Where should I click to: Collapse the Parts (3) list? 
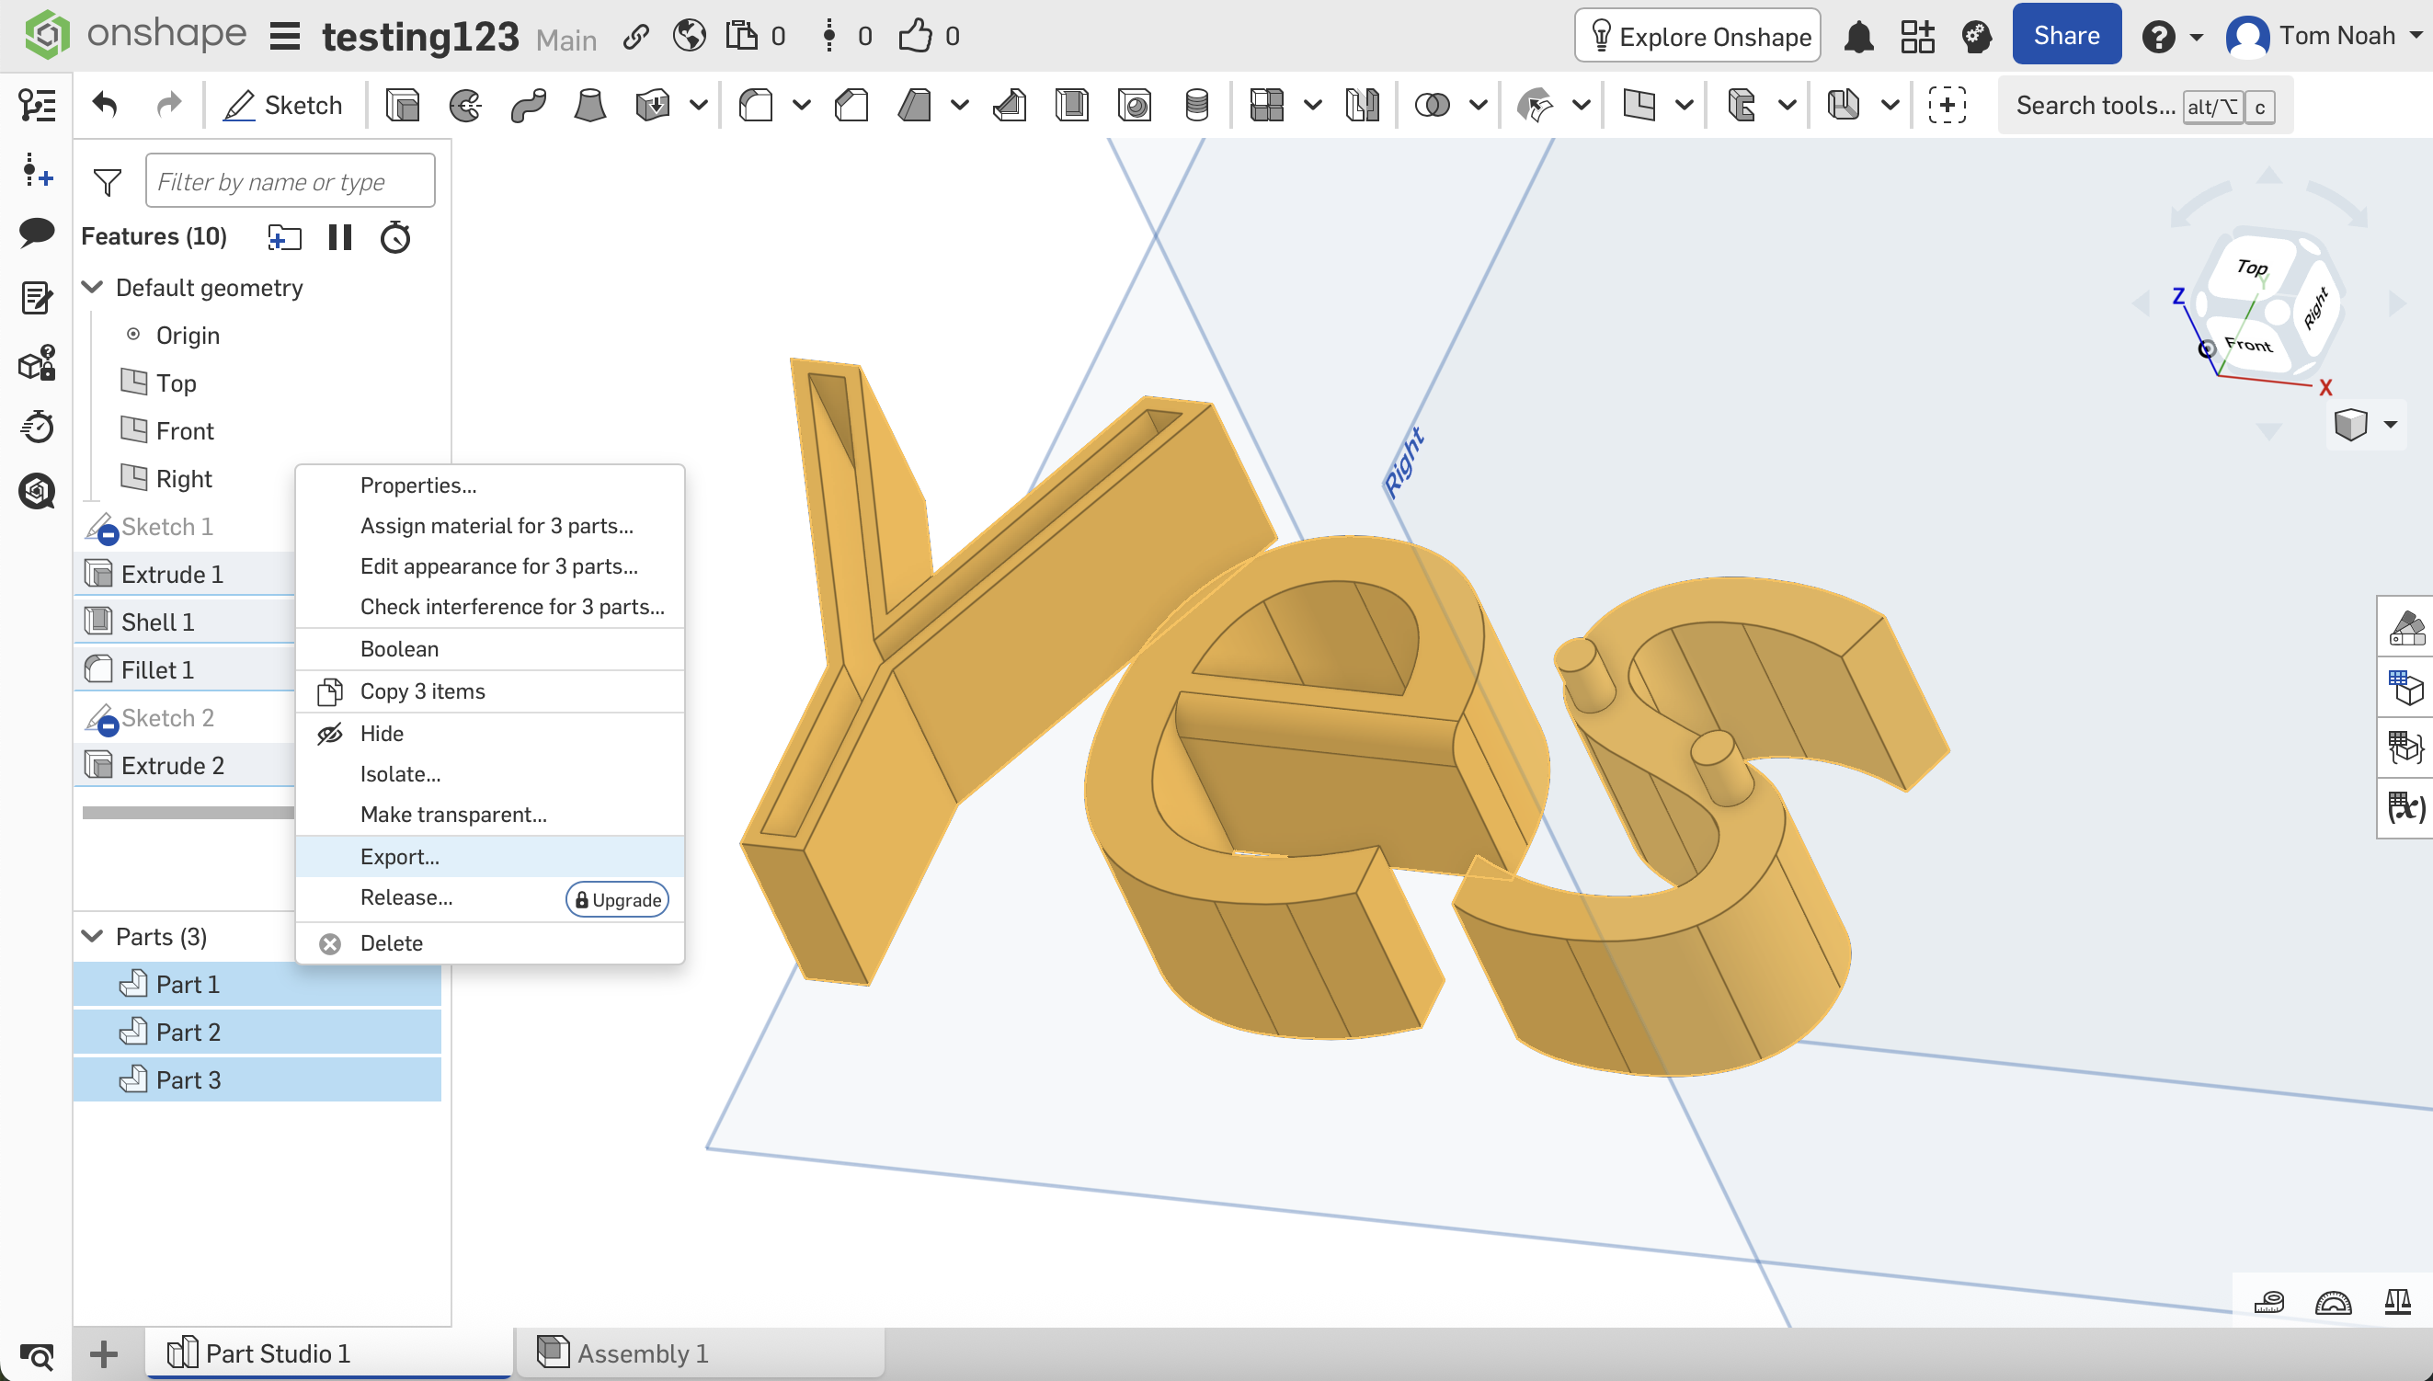[x=92, y=936]
